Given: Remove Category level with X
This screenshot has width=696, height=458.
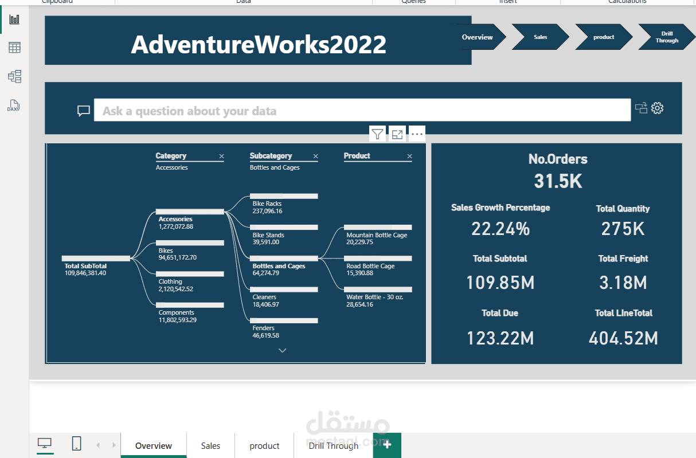Looking at the screenshot, I should [221, 156].
